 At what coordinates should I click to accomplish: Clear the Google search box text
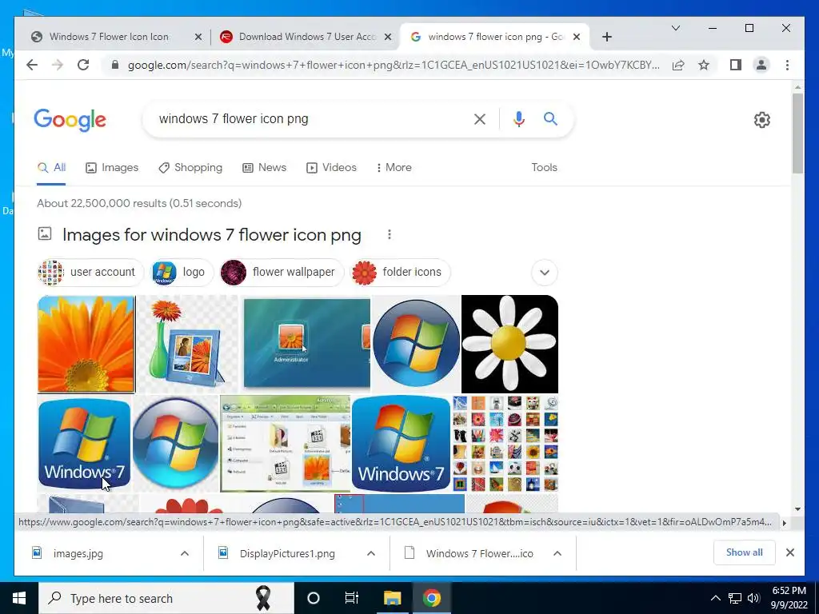[480, 119]
